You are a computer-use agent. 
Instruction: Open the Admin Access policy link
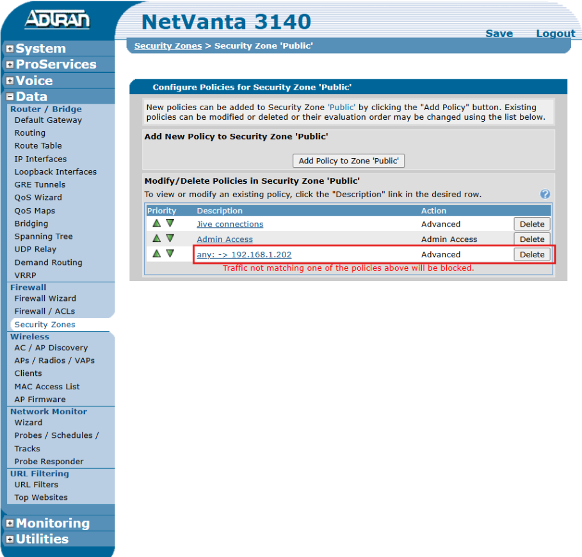point(225,239)
